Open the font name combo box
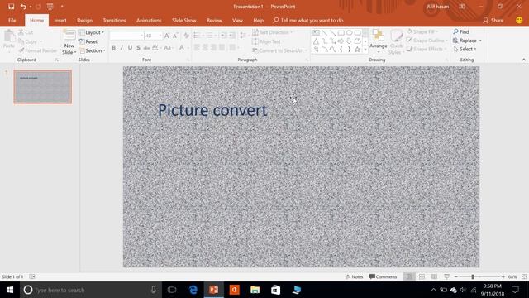Image resolution: width=529 pixels, height=298 pixels. point(126,36)
